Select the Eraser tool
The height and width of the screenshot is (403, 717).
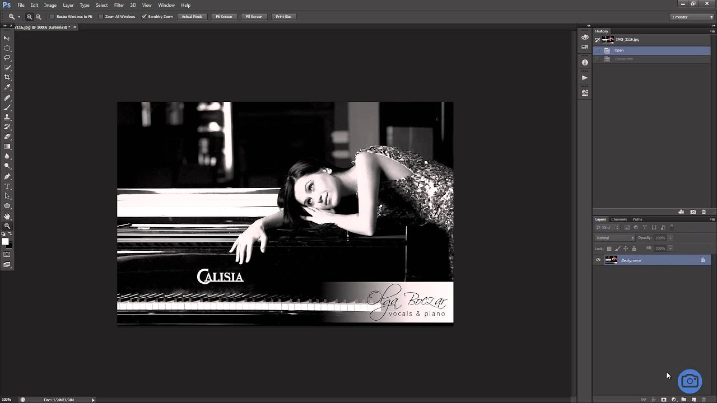(7, 137)
